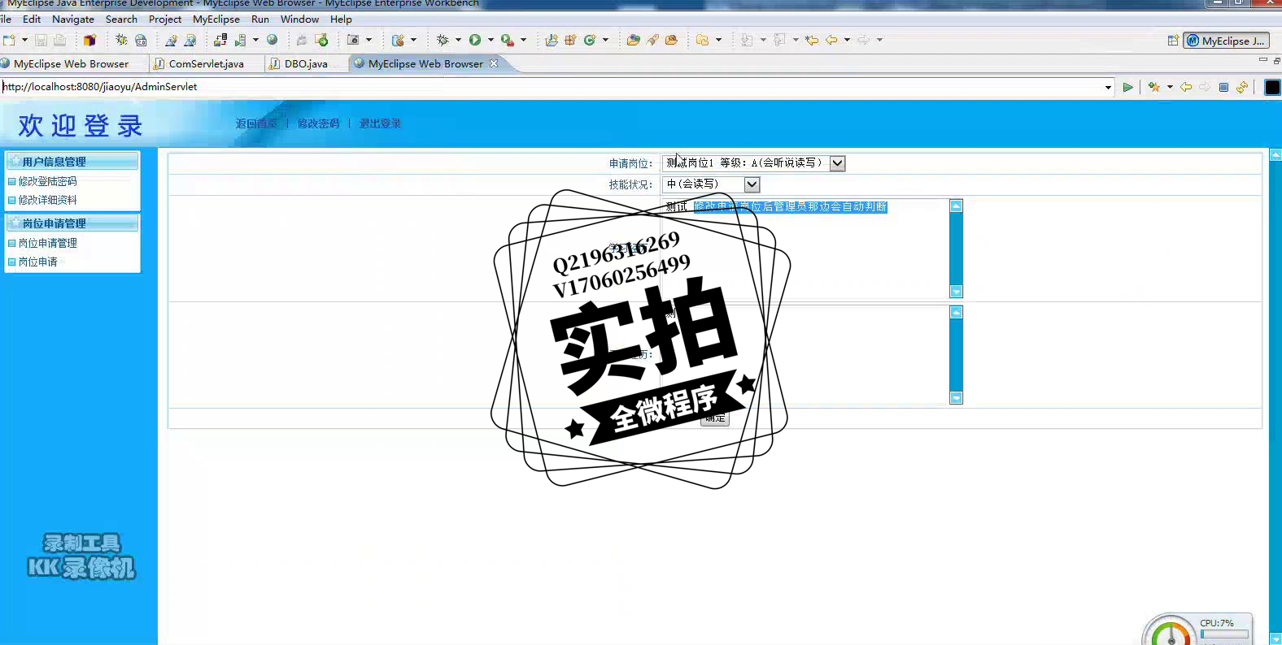The height and width of the screenshot is (645, 1282).
Task: Click the browser Back yellow arrow
Action: [x=1186, y=87]
